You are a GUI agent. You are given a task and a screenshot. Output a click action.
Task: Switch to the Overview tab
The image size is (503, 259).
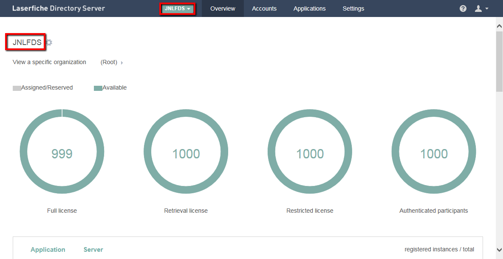[223, 8]
